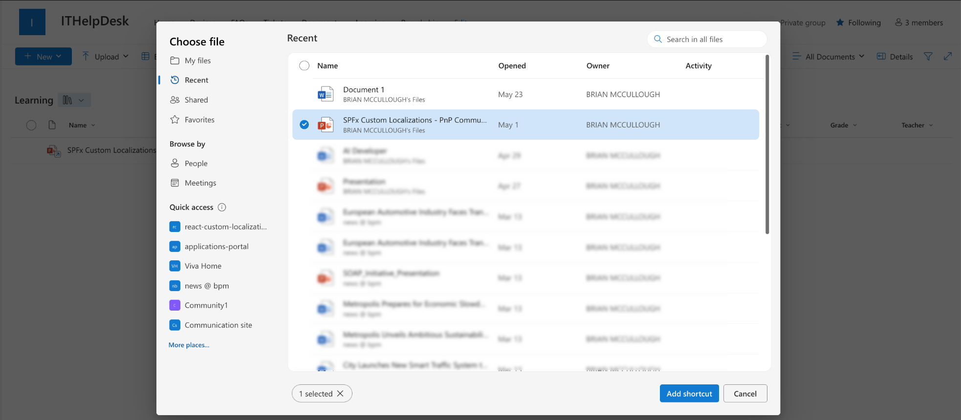Open My files folder in Choose file pane

point(191,61)
